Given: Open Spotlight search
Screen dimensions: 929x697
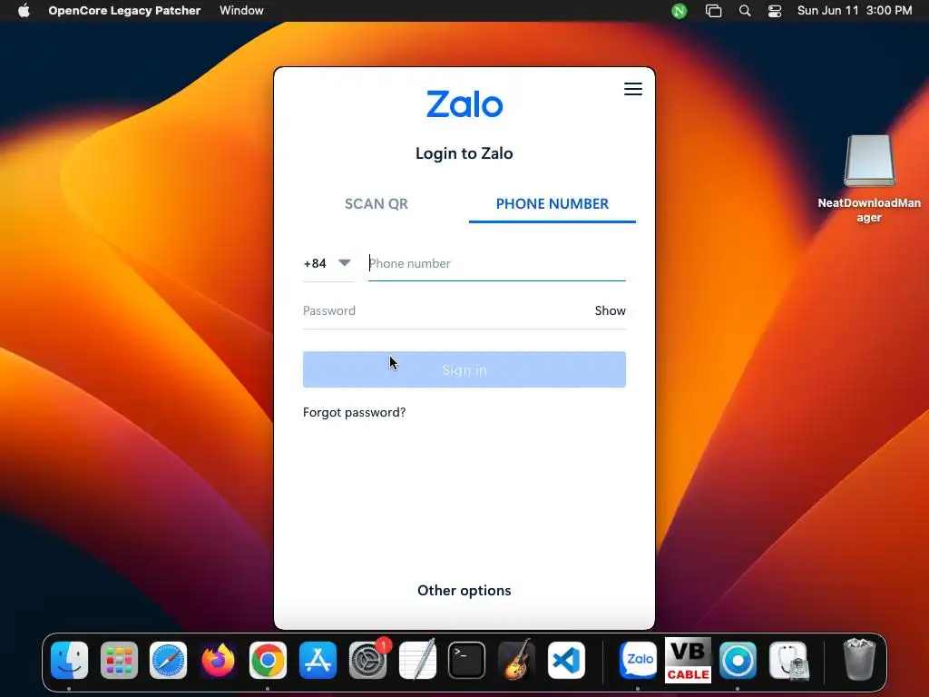Looking at the screenshot, I should point(745,11).
